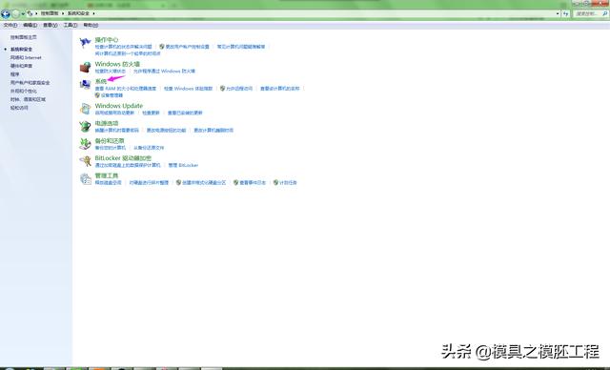
Task: Click the Administrative Tools icon
Action: (x=85, y=178)
